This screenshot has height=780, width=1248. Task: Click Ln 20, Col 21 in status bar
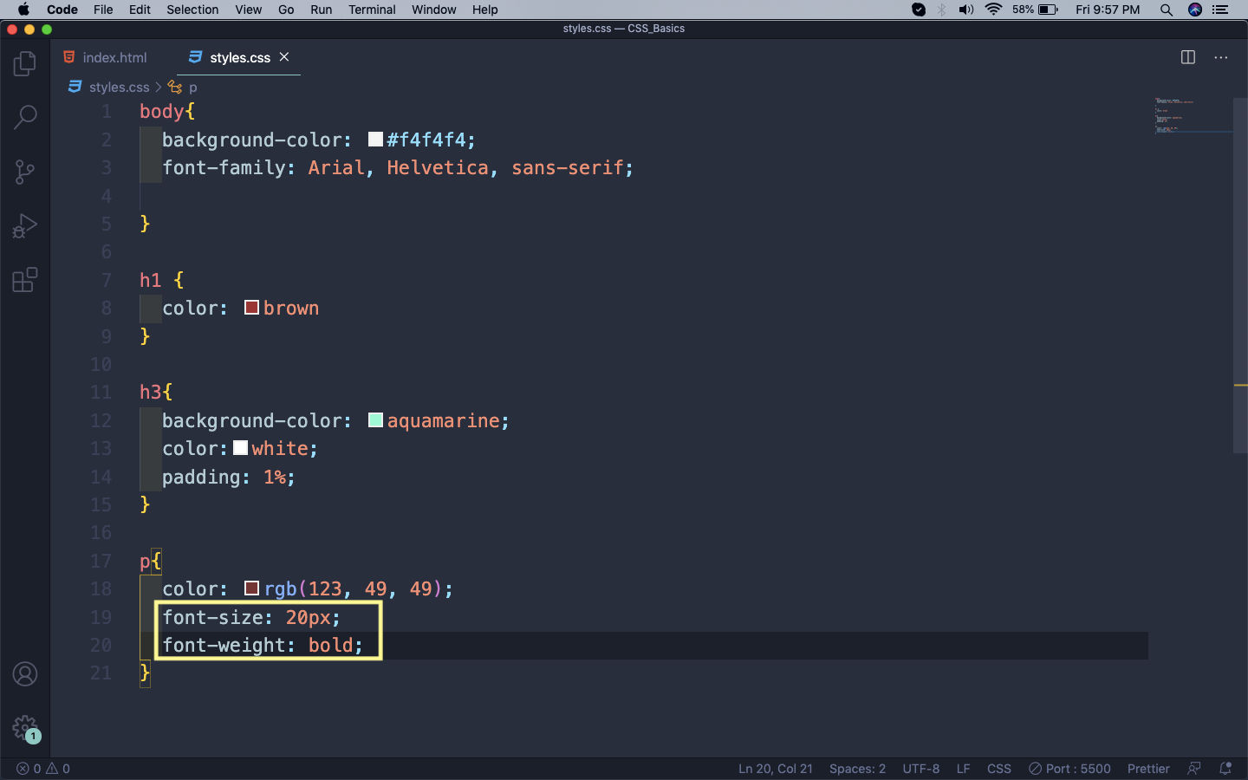pos(776,769)
